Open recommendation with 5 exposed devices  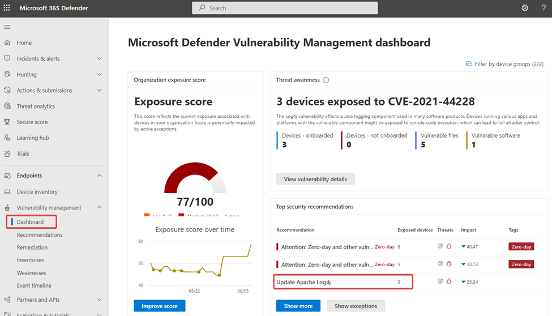pos(327,264)
